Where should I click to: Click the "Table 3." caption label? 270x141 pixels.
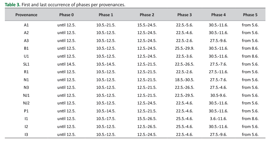12,5
